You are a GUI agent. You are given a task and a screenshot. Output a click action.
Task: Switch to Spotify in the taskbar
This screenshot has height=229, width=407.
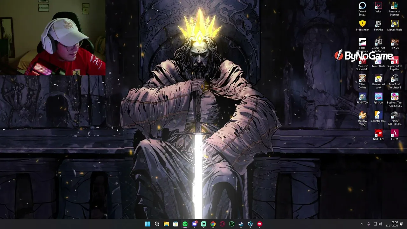point(185,224)
